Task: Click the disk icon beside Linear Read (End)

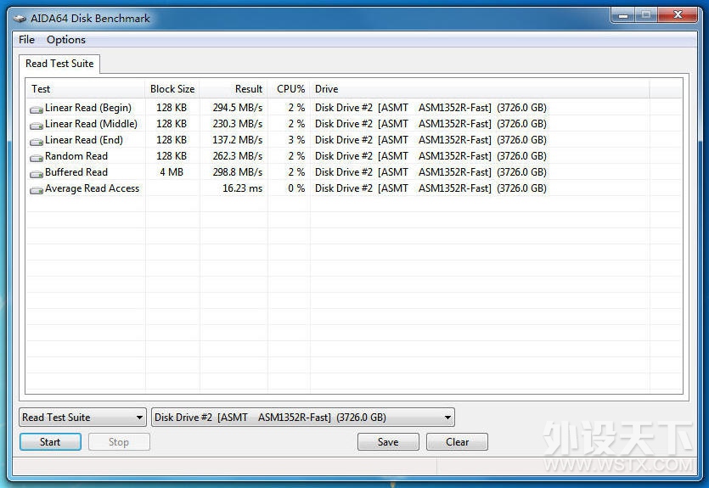Action: 37,142
